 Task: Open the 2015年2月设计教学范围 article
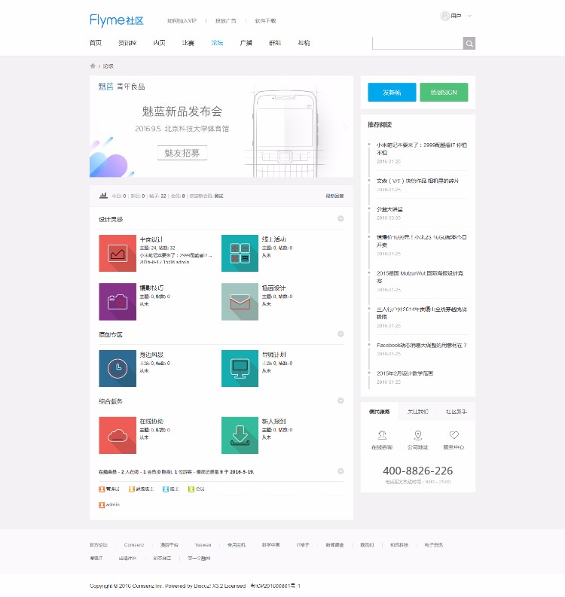point(405,373)
